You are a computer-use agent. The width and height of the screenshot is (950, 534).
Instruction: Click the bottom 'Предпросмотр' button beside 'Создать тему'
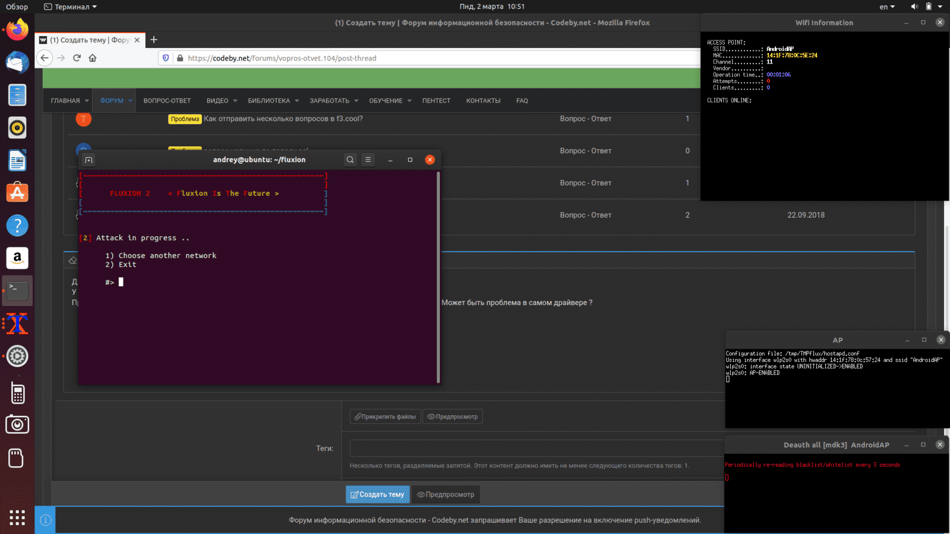446,494
